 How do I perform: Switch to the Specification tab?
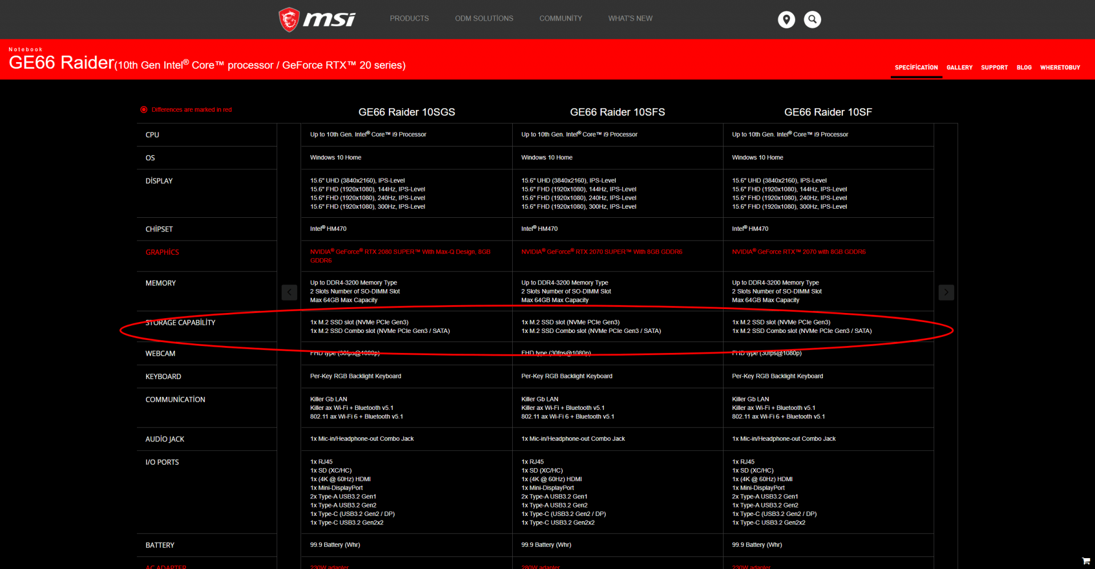click(916, 67)
